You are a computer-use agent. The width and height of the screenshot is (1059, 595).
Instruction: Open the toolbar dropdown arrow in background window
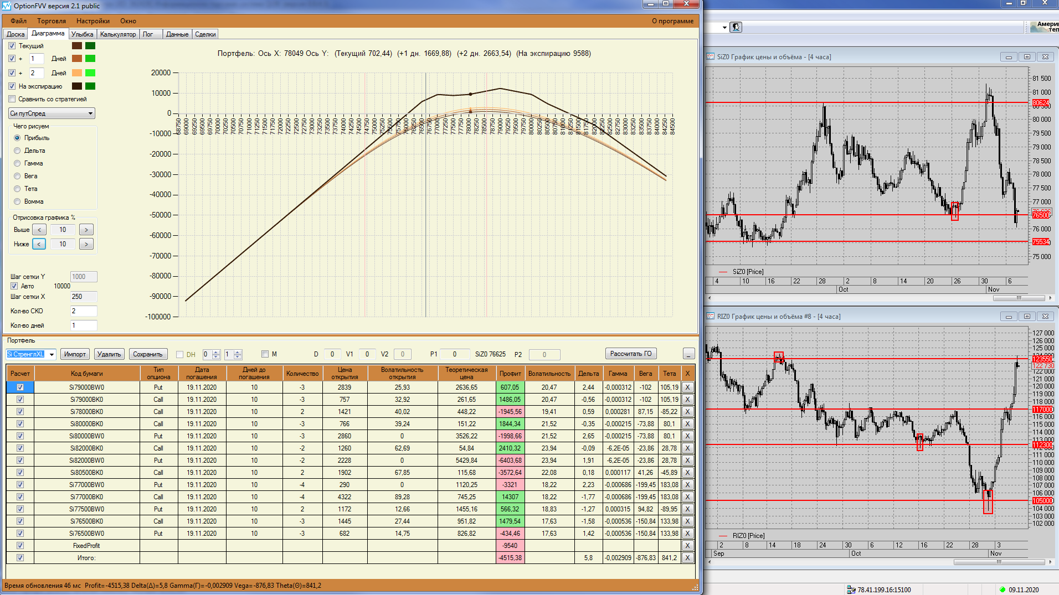pyautogui.click(x=724, y=27)
